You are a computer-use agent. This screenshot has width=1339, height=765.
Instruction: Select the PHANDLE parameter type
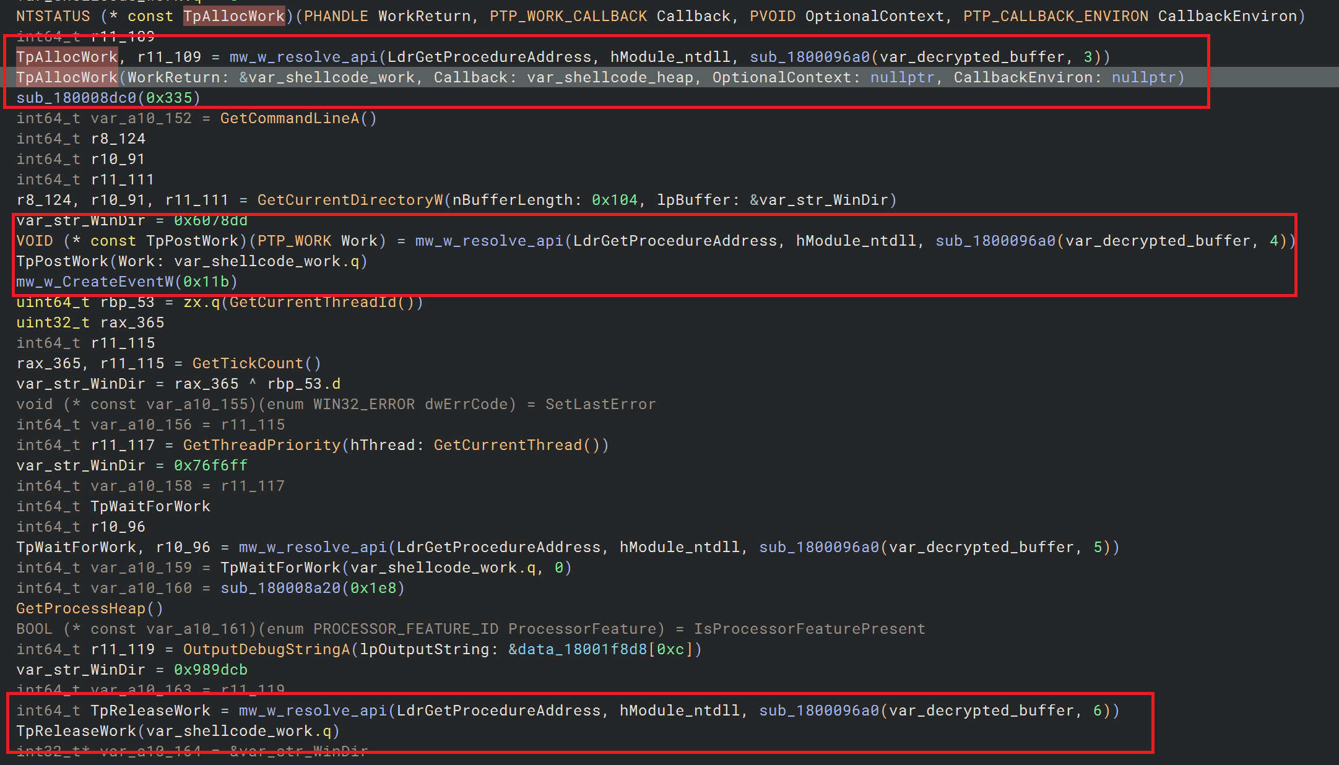click(336, 16)
